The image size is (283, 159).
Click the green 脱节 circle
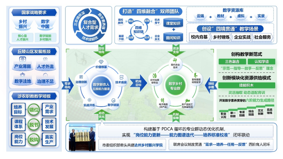click(x=34, y=125)
